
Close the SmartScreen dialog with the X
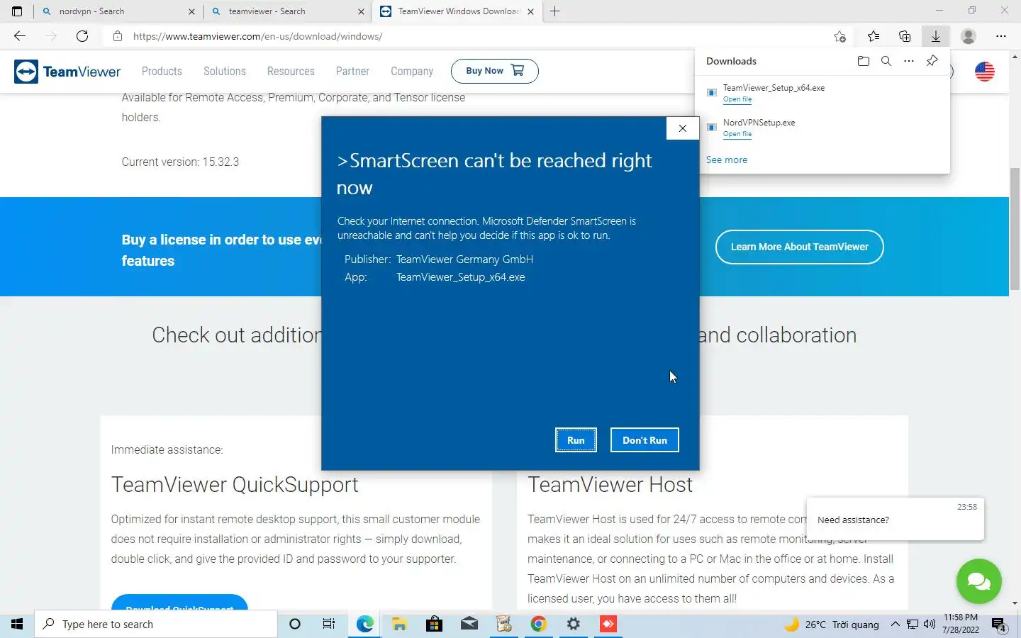click(x=682, y=128)
